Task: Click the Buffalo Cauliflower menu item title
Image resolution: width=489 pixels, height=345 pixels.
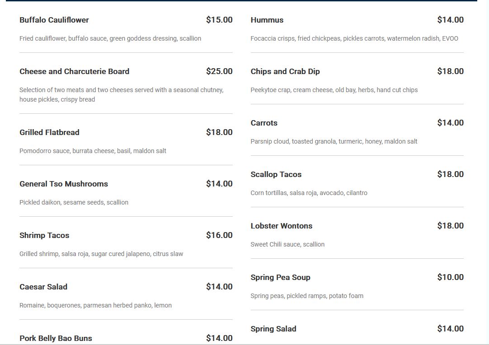Action: 54,20
